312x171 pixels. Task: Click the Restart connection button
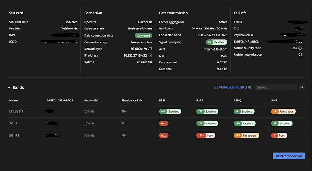(289, 156)
